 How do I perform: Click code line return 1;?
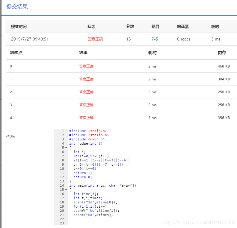click(x=83, y=173)
